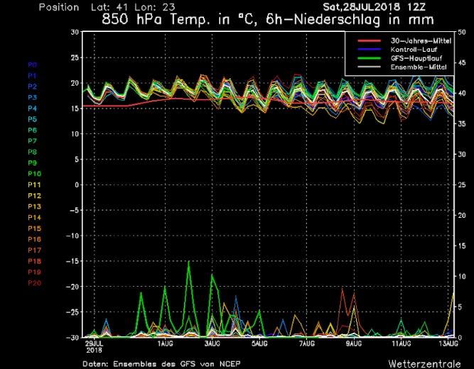Screen dimensions: 474x369
Task: Click the white Ensemble-Mittel legend line
Action: 367,68
